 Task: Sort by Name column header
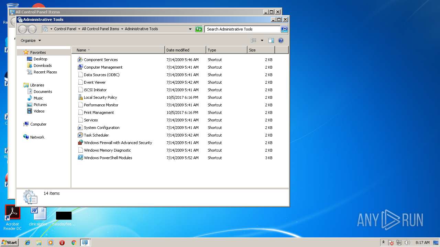(118, 50)
